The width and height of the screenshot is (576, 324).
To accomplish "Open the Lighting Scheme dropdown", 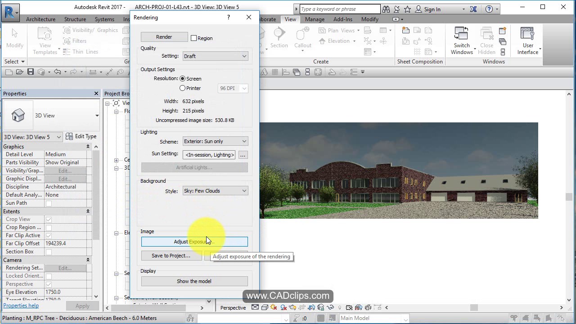I will click(215, 141).
